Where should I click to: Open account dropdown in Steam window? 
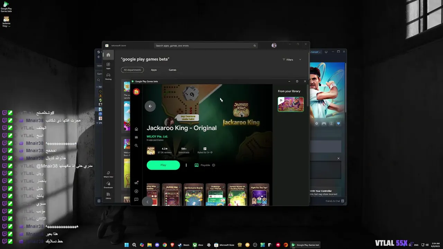pos(316,52)
